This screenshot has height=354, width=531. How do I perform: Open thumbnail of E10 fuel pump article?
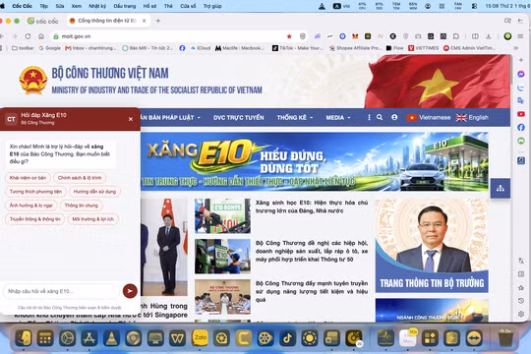point(222,215)
